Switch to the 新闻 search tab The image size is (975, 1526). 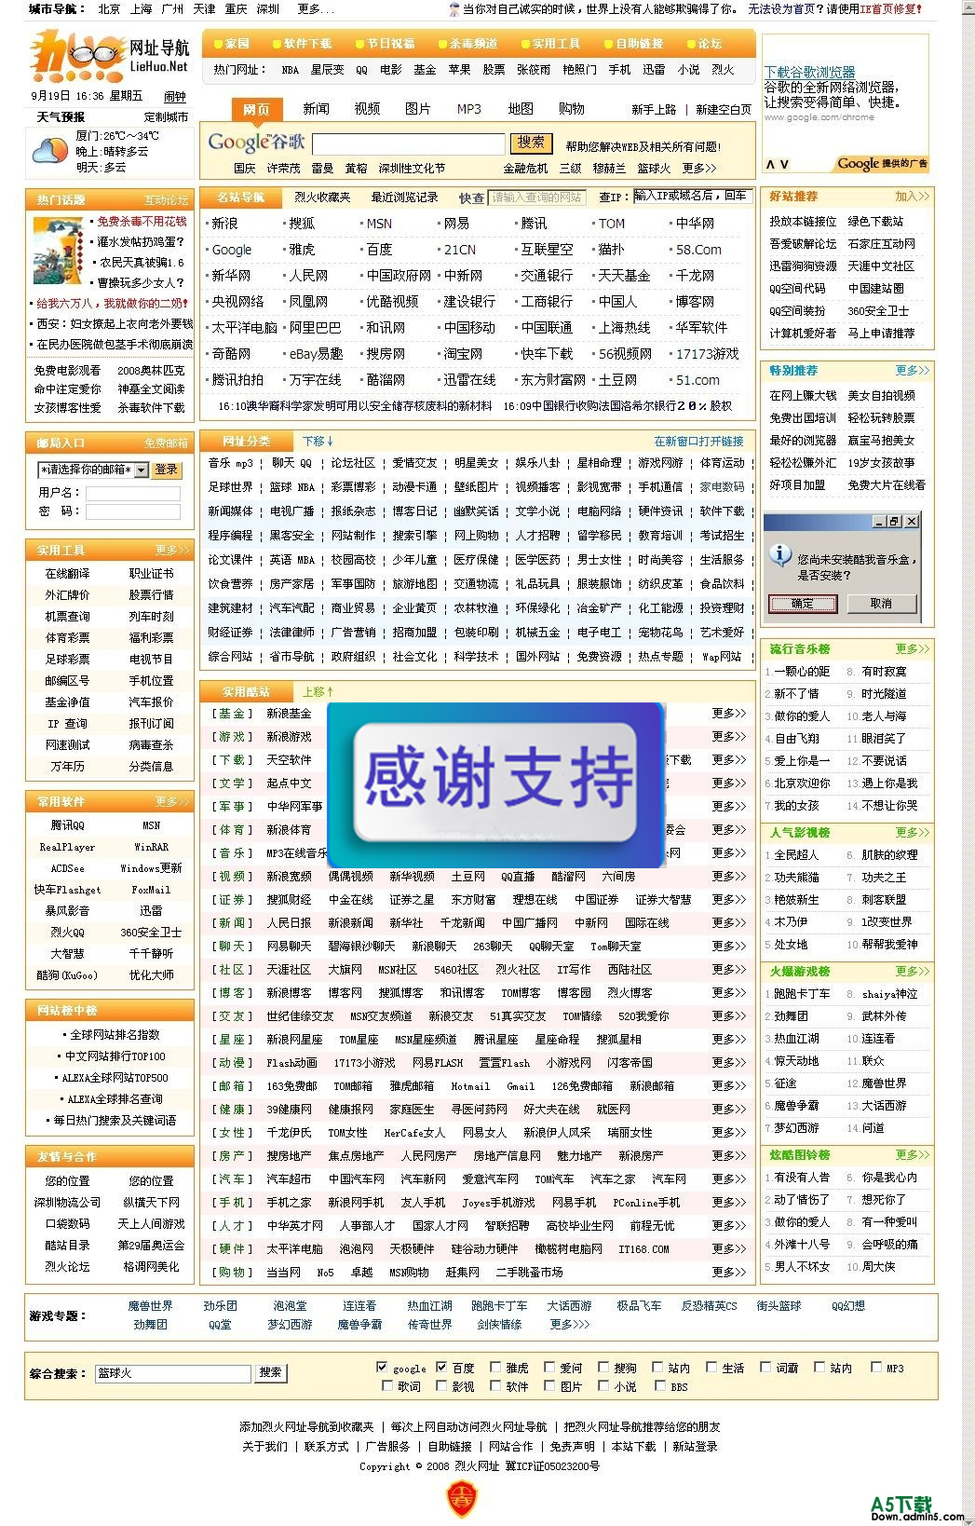(316, 109)
